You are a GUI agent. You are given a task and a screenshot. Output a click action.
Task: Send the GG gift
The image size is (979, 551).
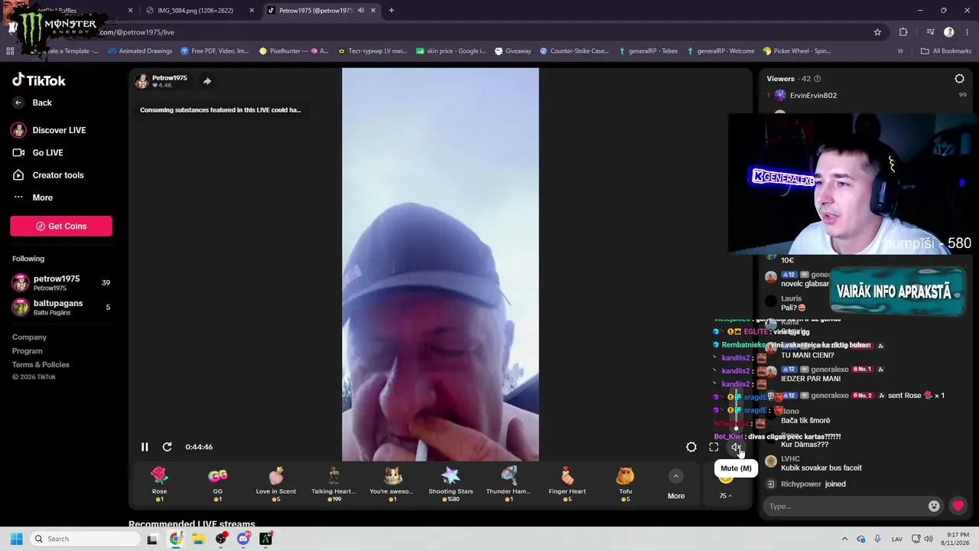pyautogui.click(x=218, y=484)
